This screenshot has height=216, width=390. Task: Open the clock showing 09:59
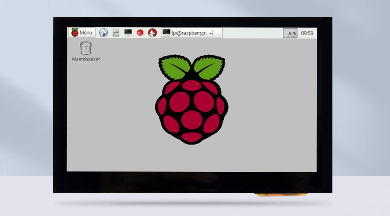[x=307, y=33]
